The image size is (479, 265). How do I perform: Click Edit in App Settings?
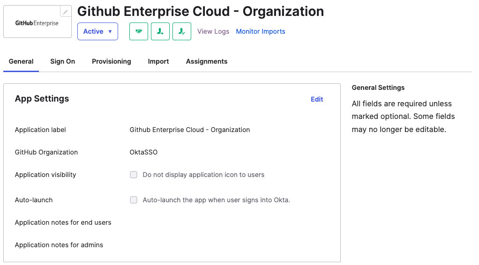(x=317, y=99)
